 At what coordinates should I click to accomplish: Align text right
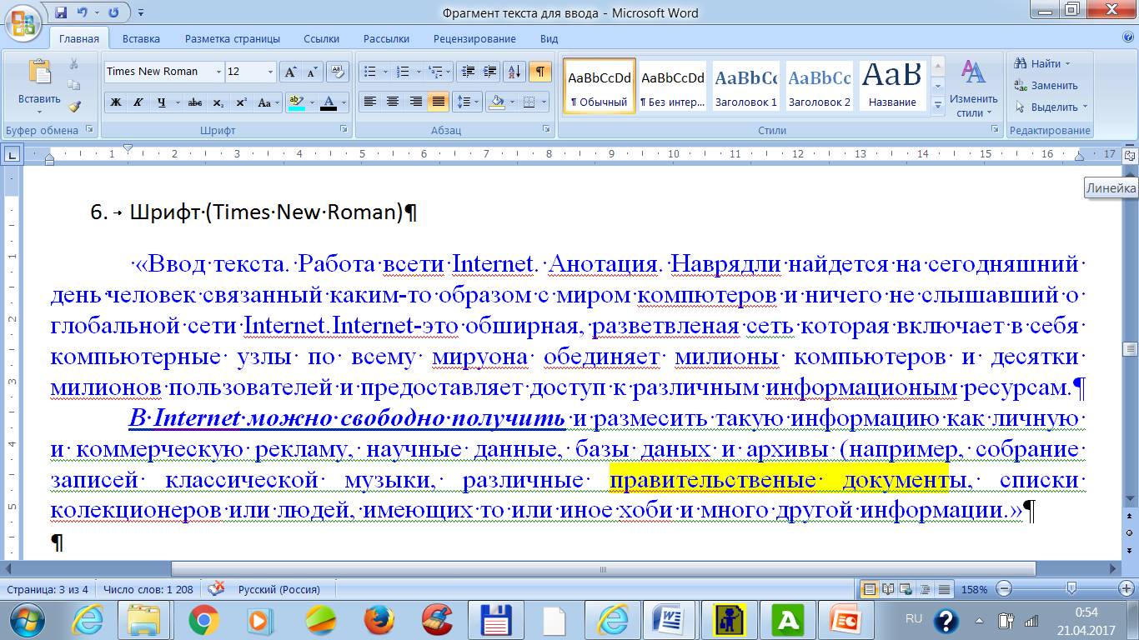click(415, 102)
